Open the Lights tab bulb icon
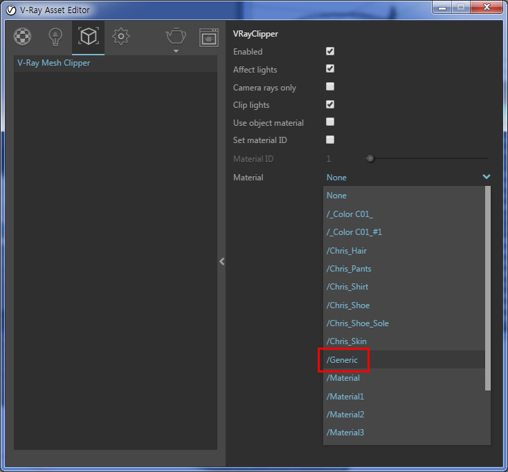The image size is (508, 472). [x=55, y=37]
